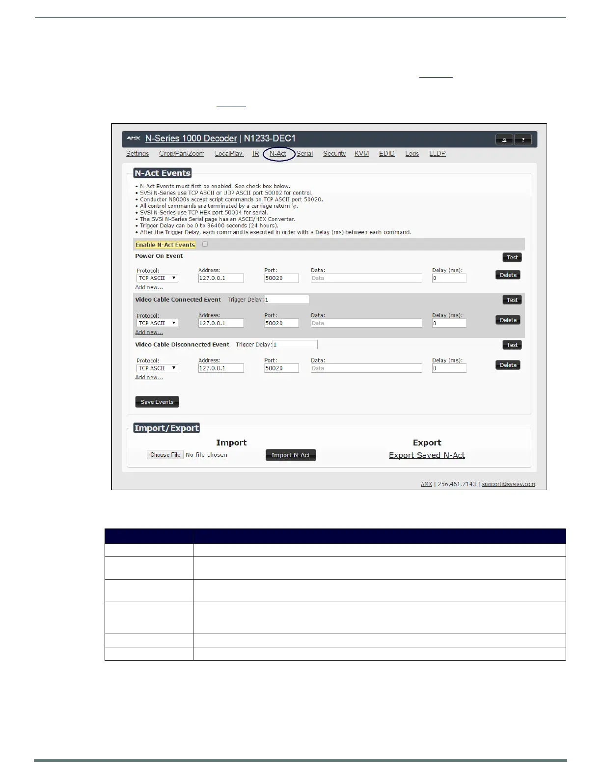Click the Import/Export section heading
Screen dimensions: 601x778
coord(166,428)
